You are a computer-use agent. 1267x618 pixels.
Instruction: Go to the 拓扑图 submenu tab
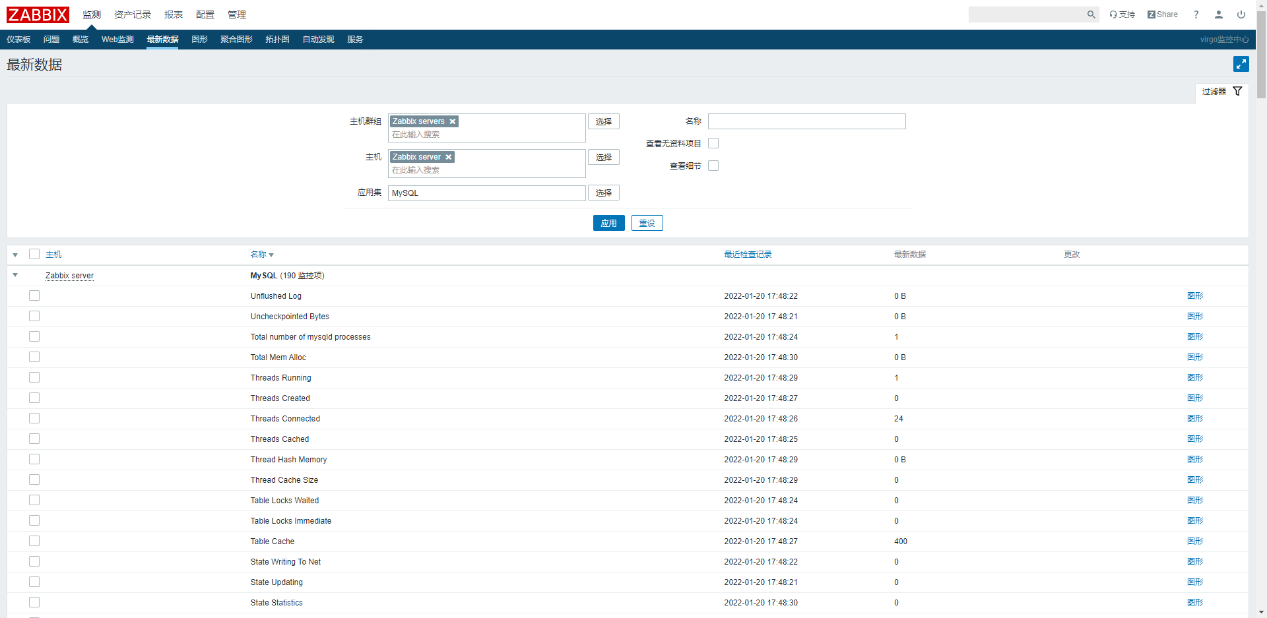point(277,40)
